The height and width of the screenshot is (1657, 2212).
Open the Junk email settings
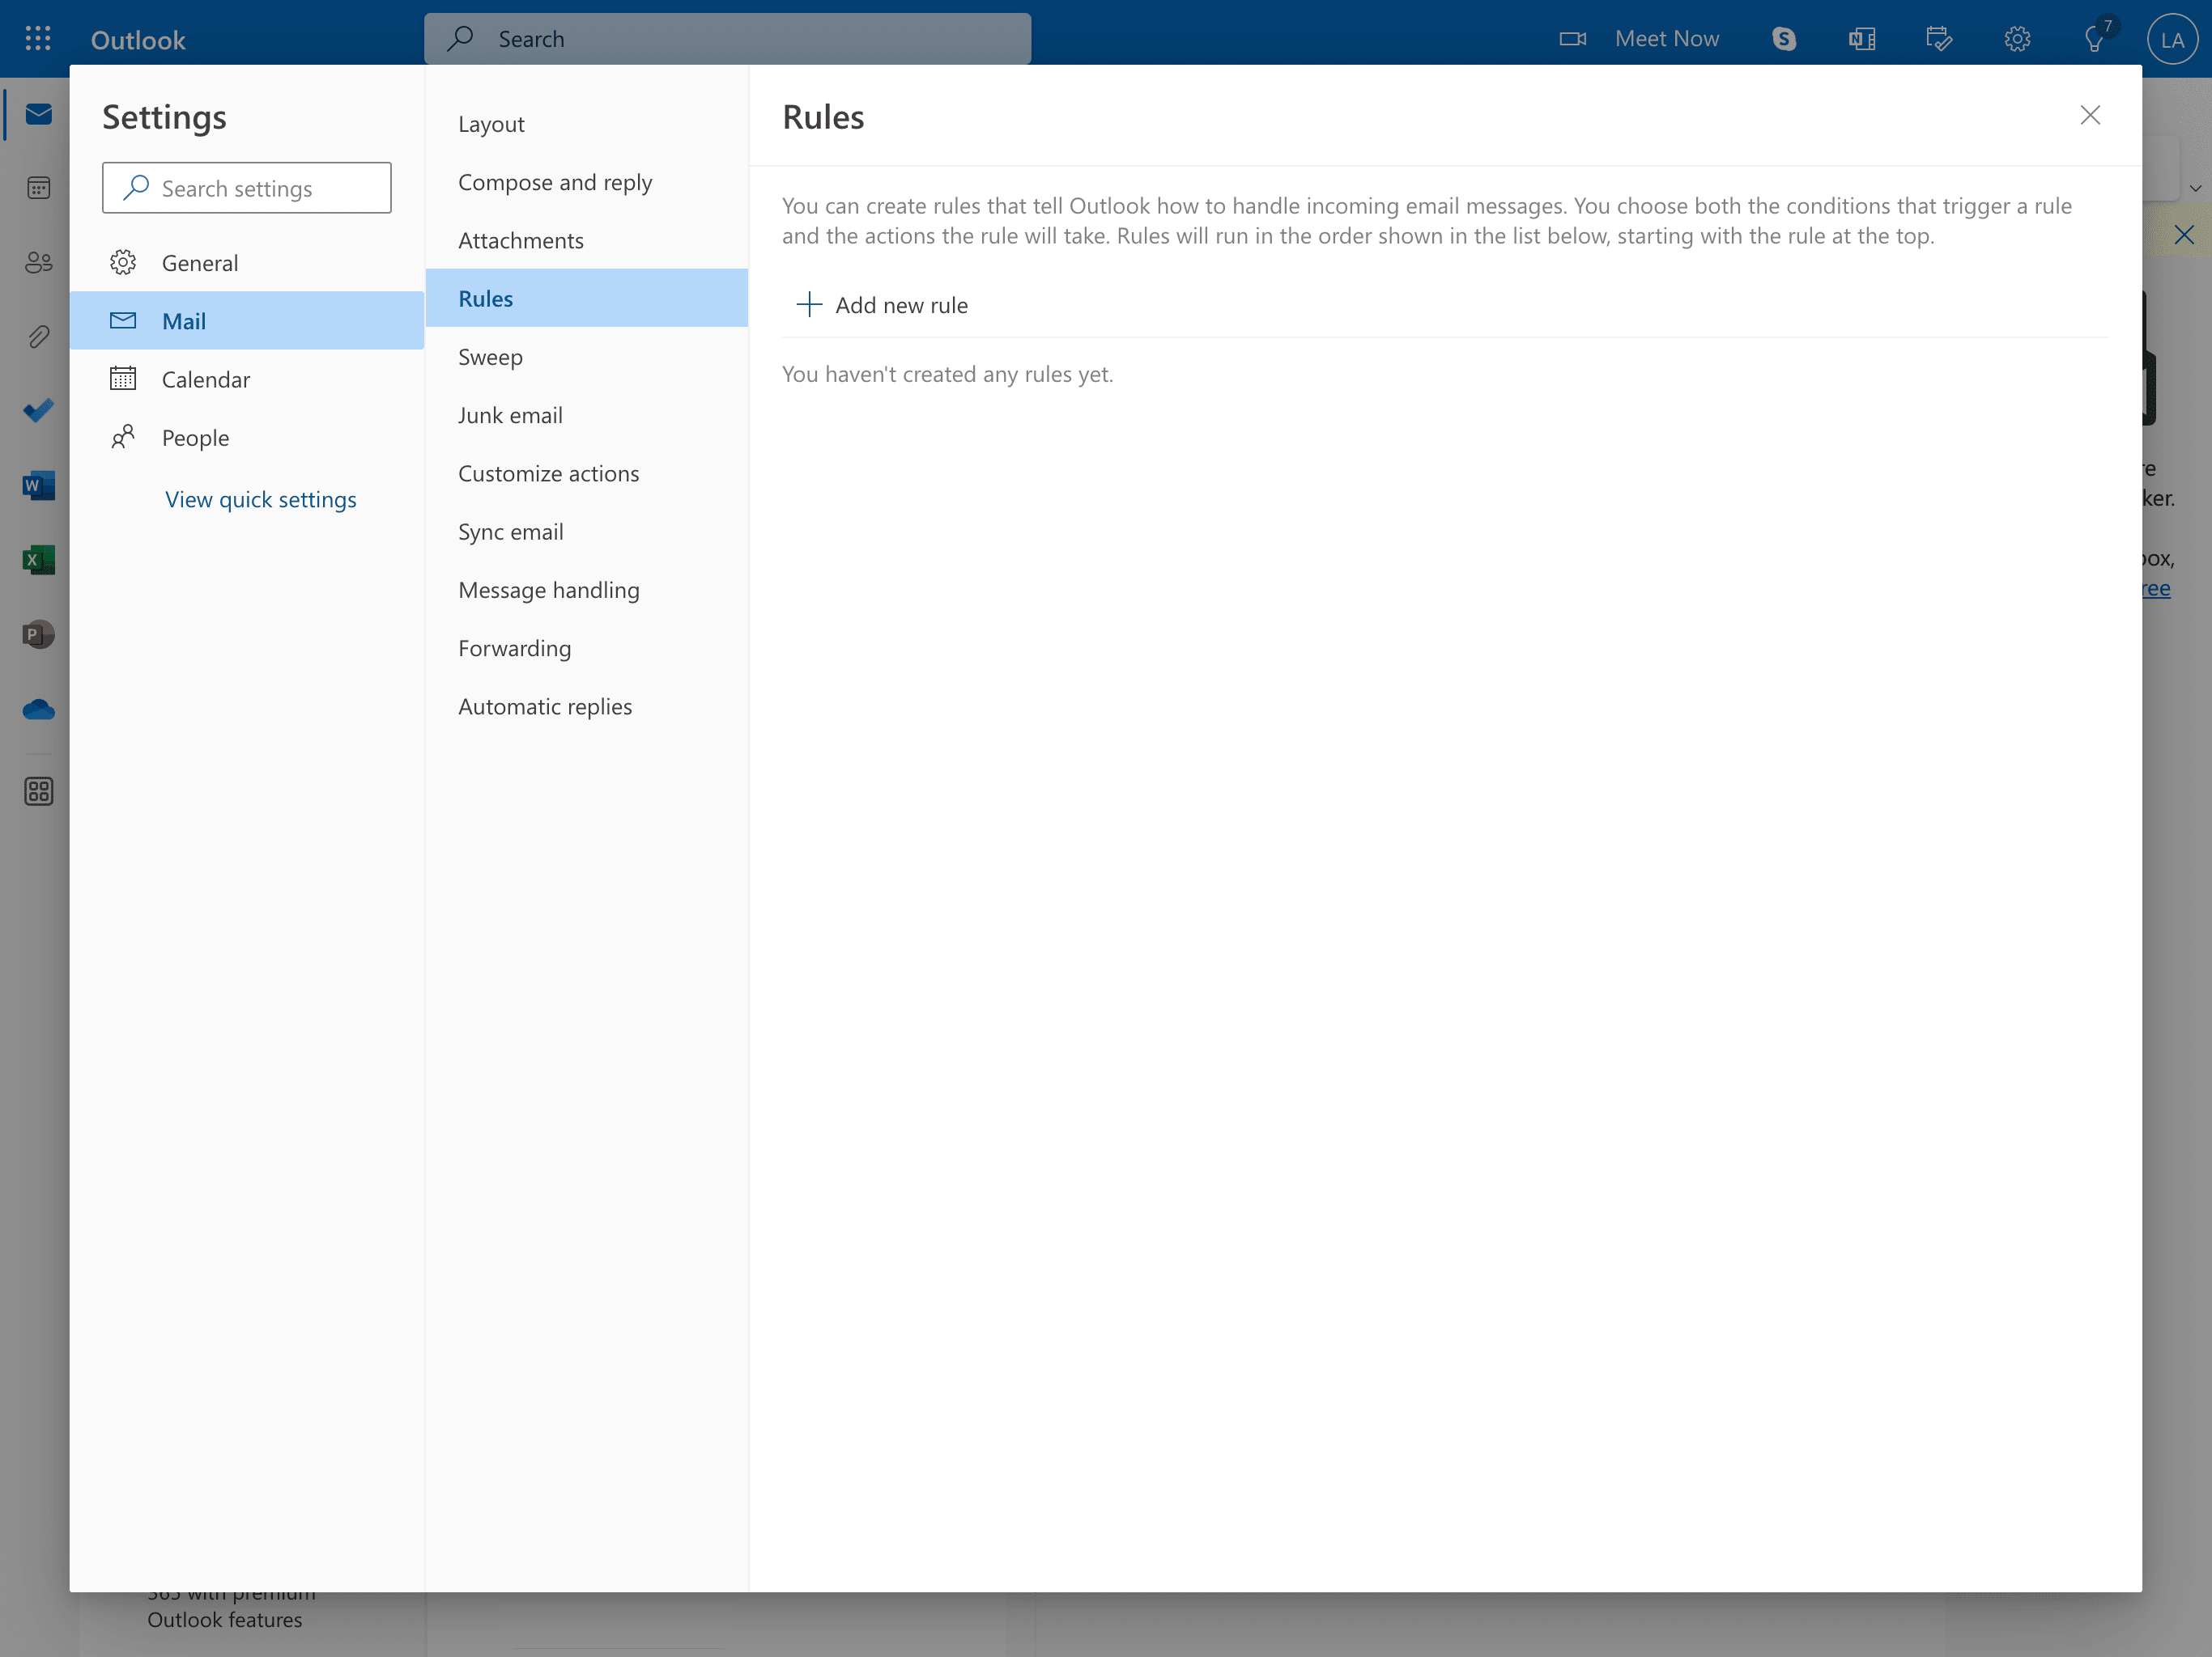coord(508,413)
